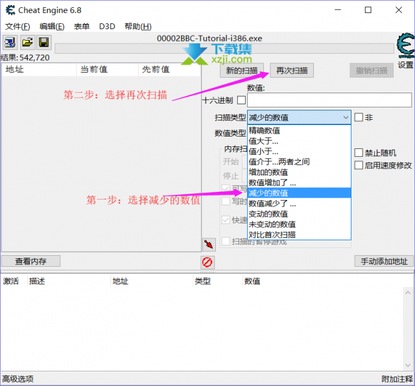This screenshot has height=386, width=415.
Task: Select 增加的数值 option
Action: tap(299, 172)
